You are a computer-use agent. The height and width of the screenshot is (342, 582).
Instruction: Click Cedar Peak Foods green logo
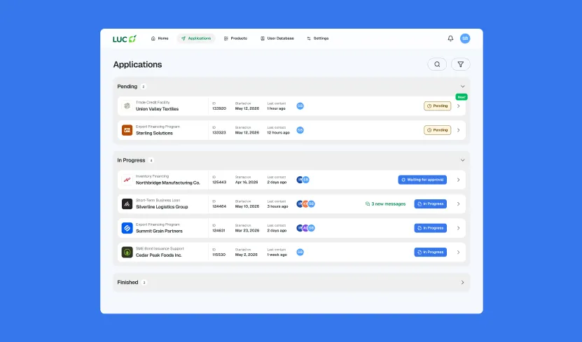pyautogui.click(x=127, y=252)
